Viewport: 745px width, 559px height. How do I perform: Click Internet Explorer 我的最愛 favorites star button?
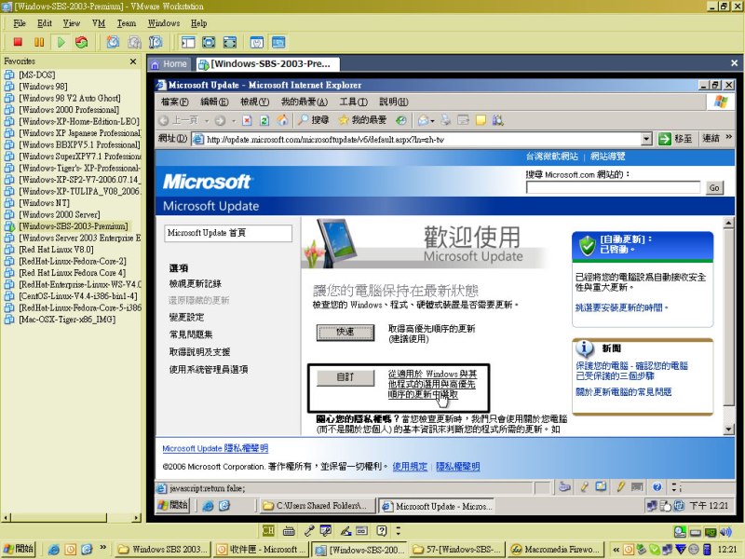click(362, 120)
